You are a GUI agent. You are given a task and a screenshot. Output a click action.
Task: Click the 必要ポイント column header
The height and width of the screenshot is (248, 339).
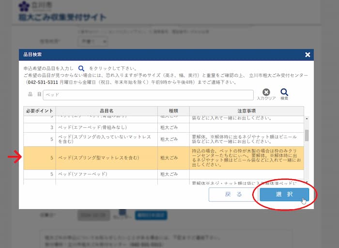point(40,111)
